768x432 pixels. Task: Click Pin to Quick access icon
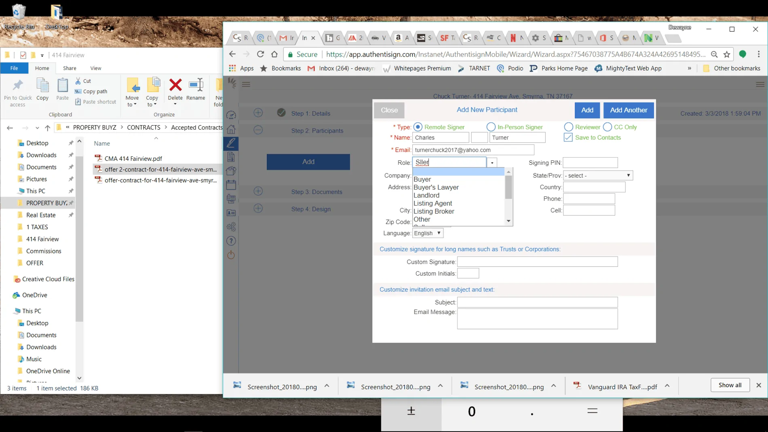pos(18,93)
